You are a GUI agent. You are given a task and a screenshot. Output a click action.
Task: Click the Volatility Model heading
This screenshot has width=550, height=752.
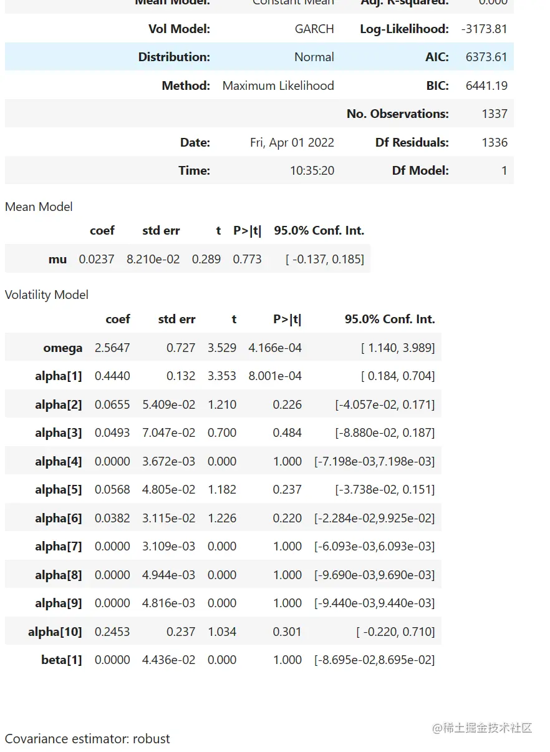(47, 295)
